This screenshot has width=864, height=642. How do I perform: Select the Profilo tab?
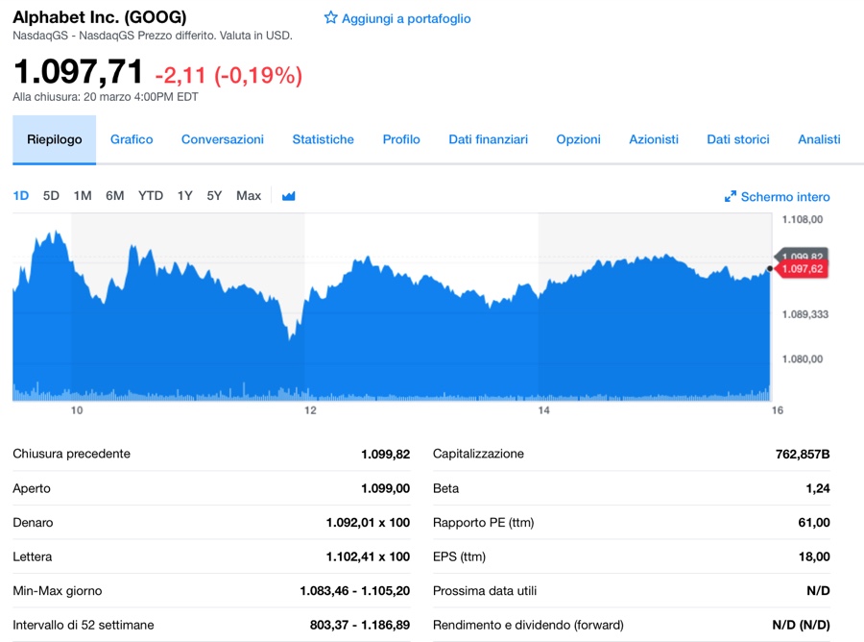point(401,139)
